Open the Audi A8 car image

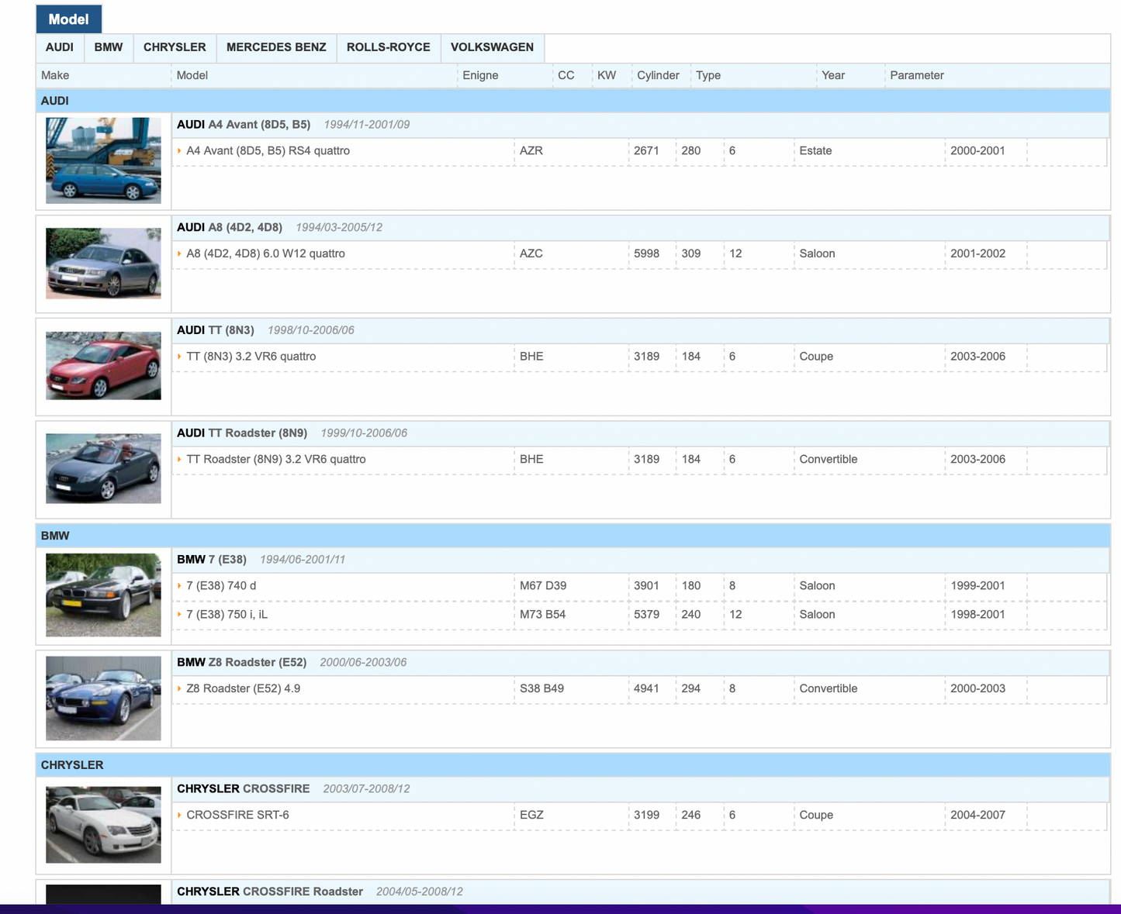click(103, 264)
